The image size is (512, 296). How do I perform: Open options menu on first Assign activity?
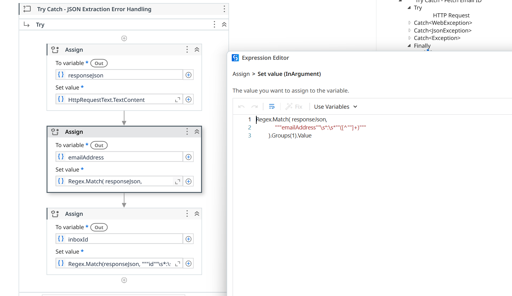(x=187, y=49)
